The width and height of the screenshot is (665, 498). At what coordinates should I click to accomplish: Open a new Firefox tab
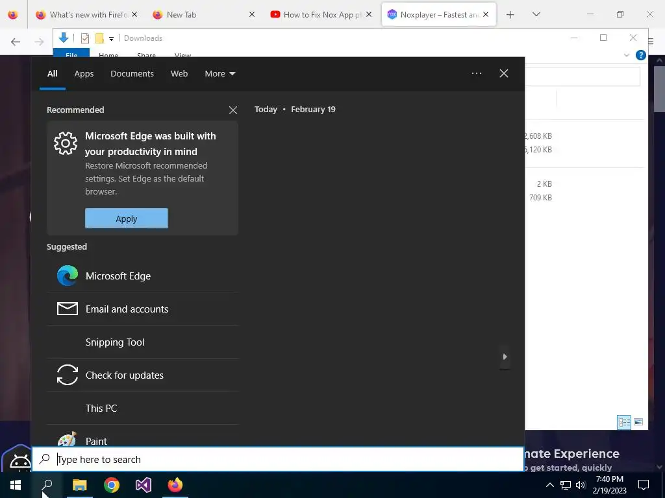[510, 15]
